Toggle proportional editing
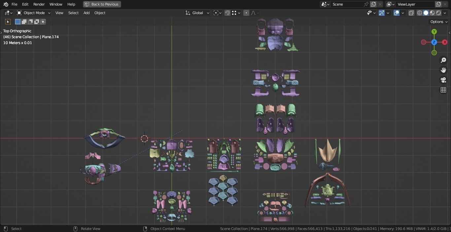The width and height of the screenshot is (451, 232). pos(246,13)
